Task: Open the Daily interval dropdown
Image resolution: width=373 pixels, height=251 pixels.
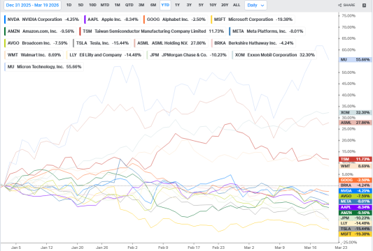Action: coord(255,5)
